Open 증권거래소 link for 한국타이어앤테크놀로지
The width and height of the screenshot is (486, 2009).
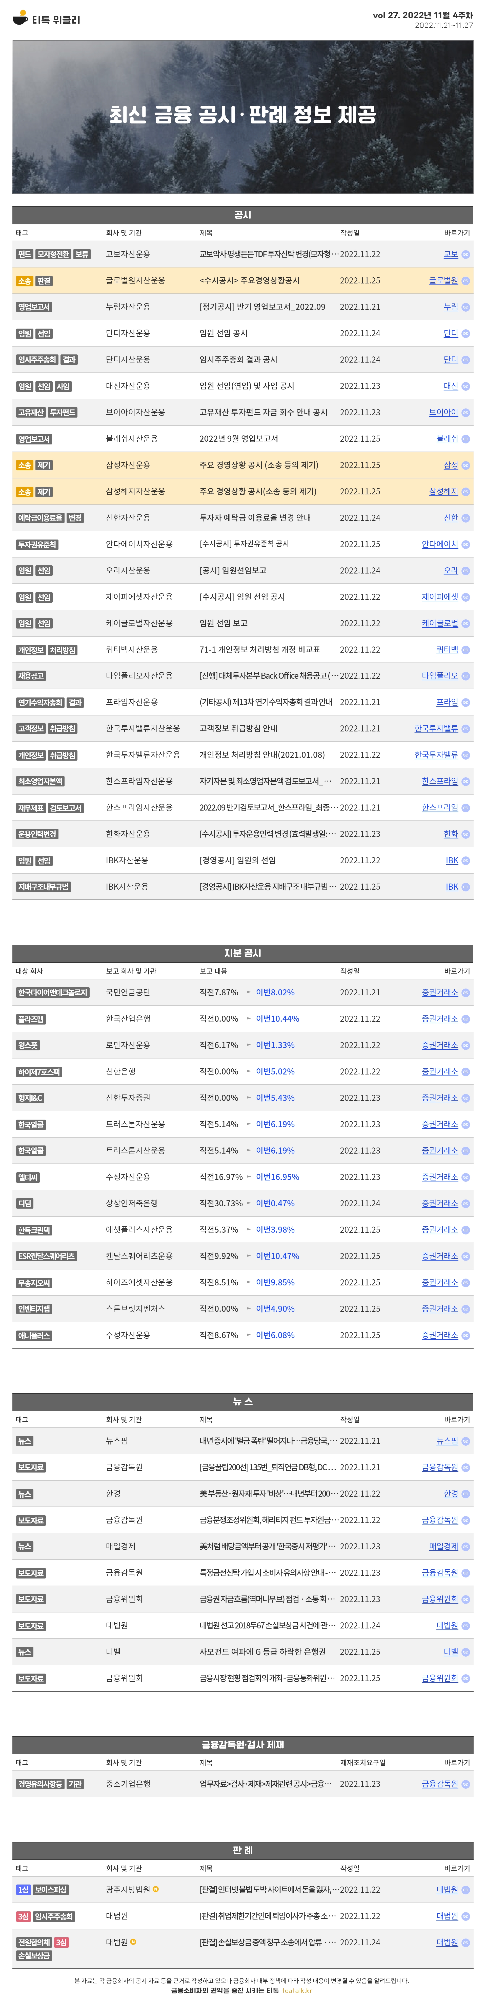pos(440,993)
